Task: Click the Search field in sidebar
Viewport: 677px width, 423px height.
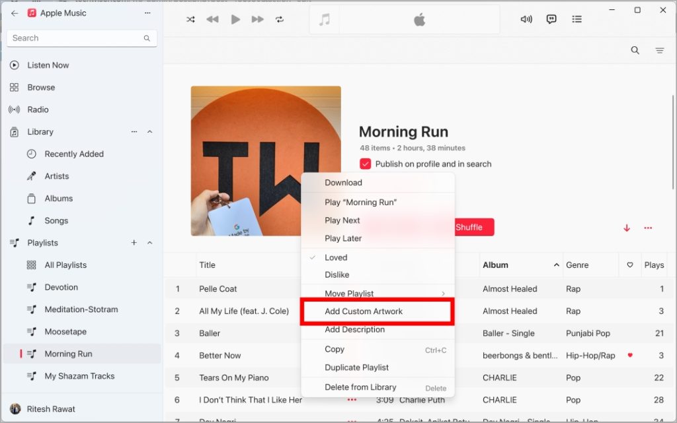Action: tap(76, 38)
